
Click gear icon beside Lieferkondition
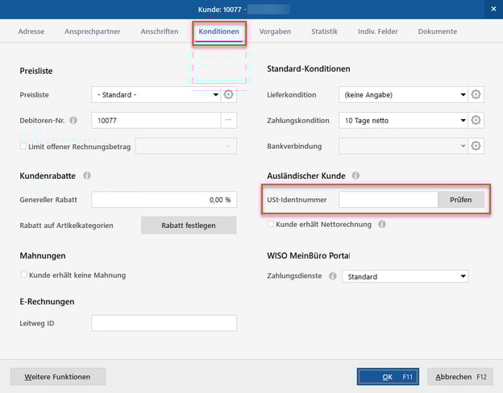coord(476,95)
